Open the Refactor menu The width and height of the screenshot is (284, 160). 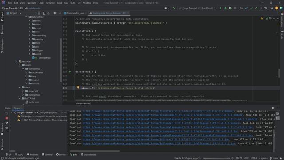click(x=50, y=3)
